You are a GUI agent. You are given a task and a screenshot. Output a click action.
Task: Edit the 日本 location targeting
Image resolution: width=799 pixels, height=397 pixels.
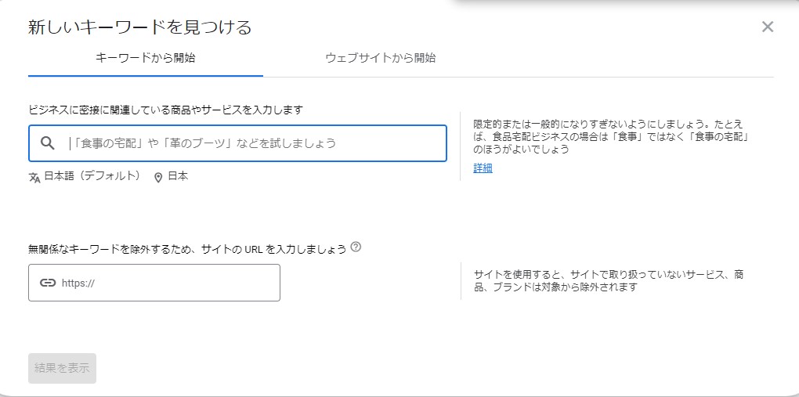pos(178,176)
